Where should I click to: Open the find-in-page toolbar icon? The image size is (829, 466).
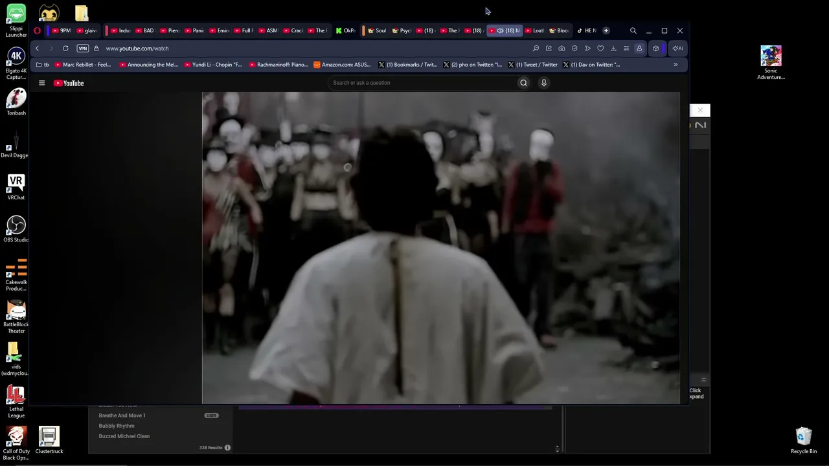536,49
